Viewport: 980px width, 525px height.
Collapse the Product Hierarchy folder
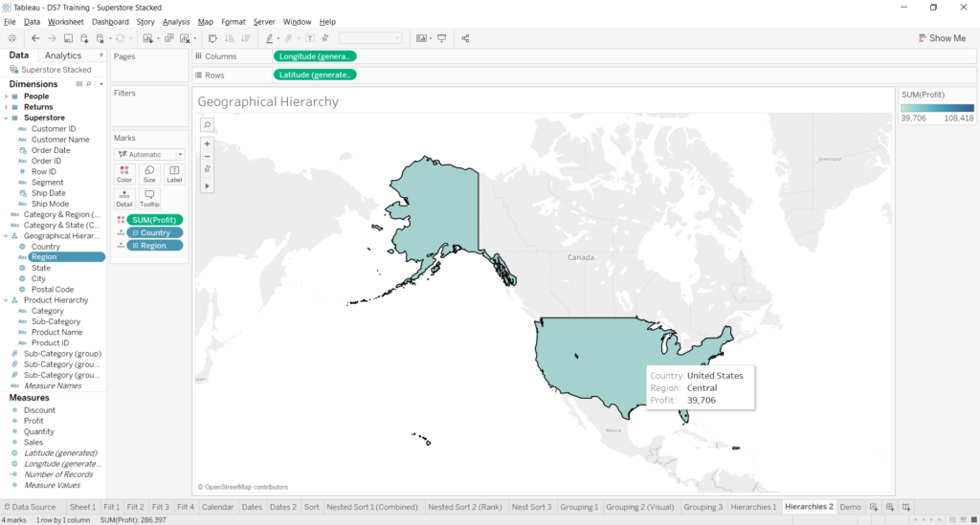(x=7, y=300)
